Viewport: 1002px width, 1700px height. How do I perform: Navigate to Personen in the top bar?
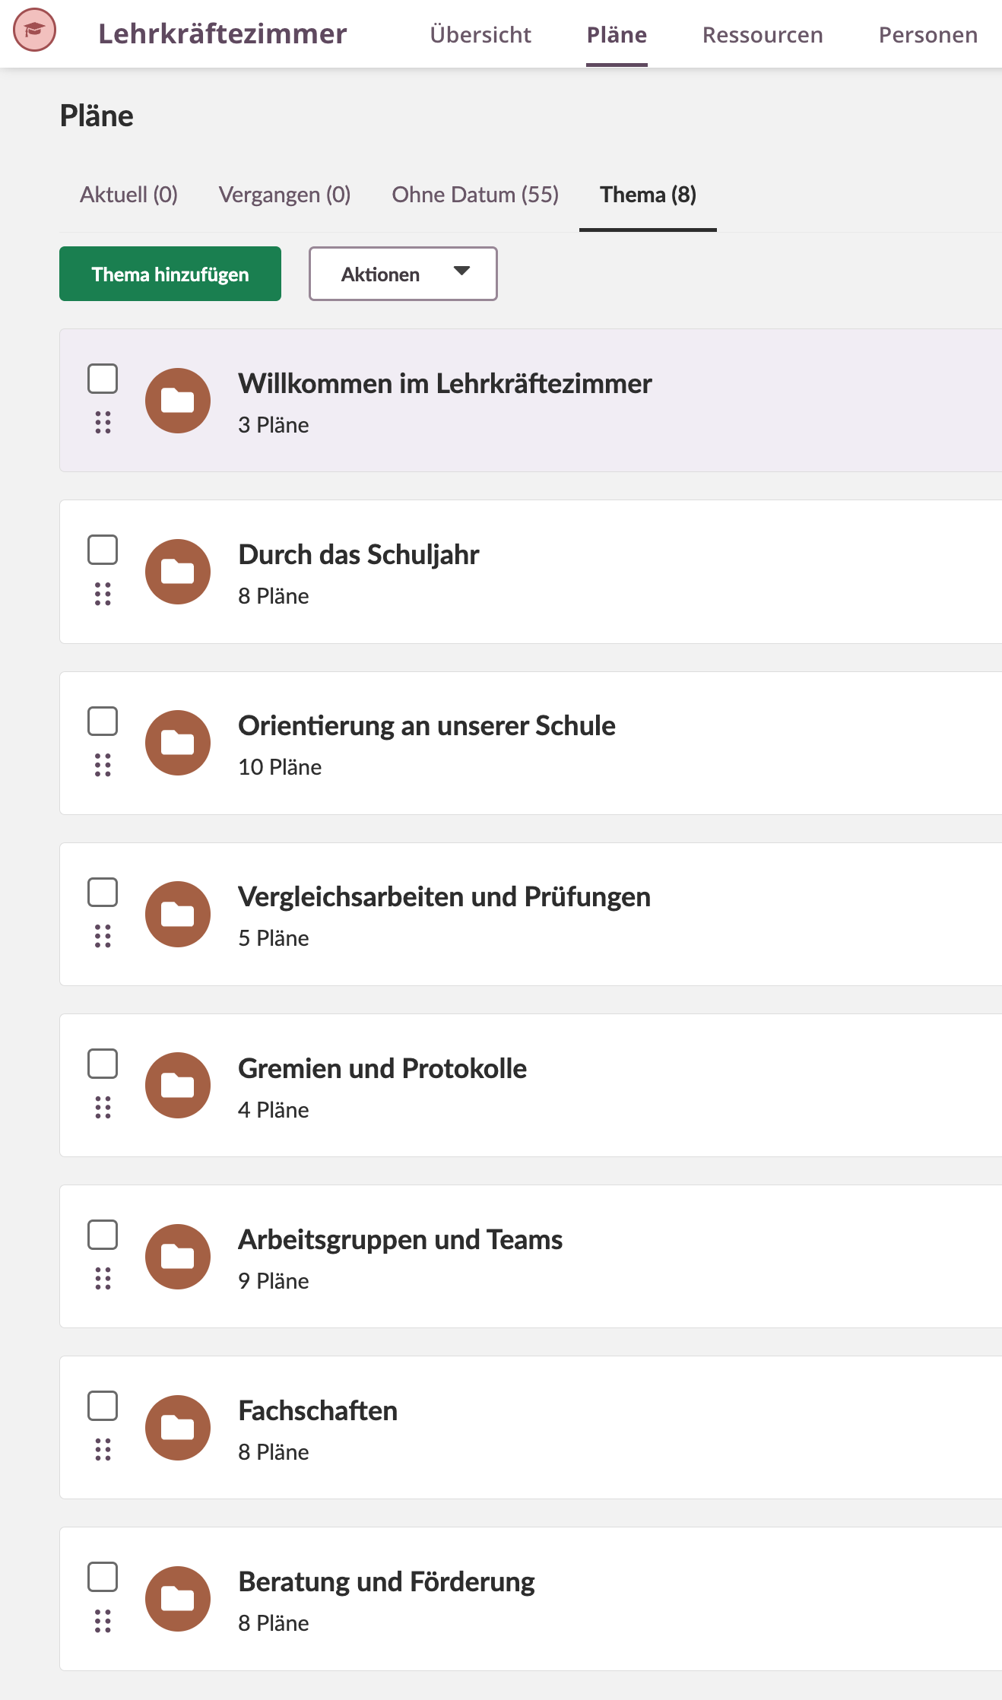927,34
